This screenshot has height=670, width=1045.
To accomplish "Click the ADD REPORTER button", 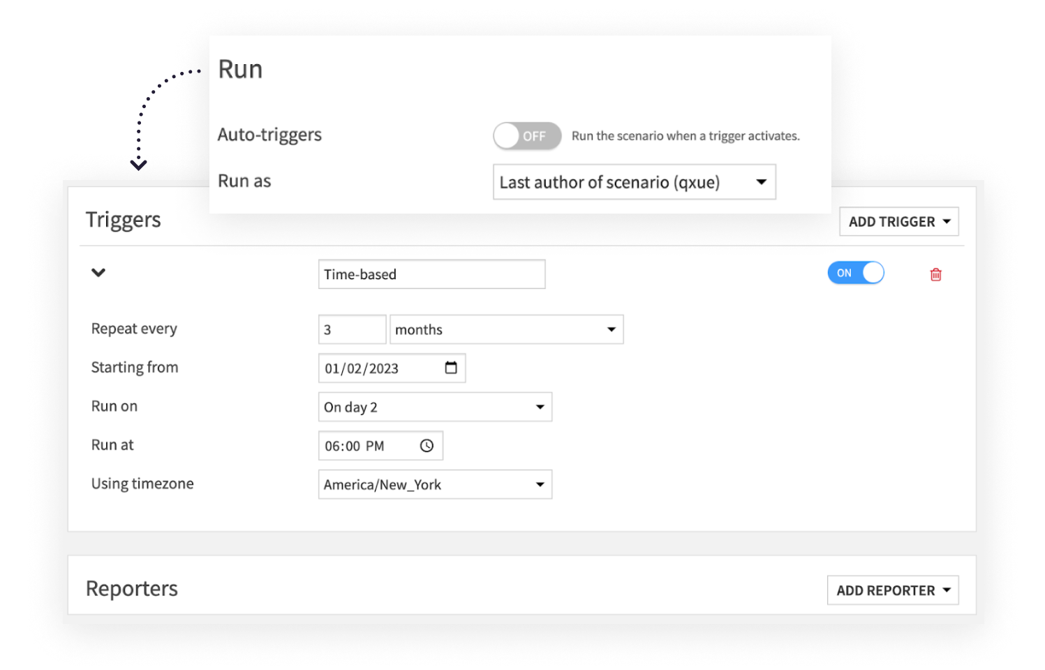I will [892, 590].
